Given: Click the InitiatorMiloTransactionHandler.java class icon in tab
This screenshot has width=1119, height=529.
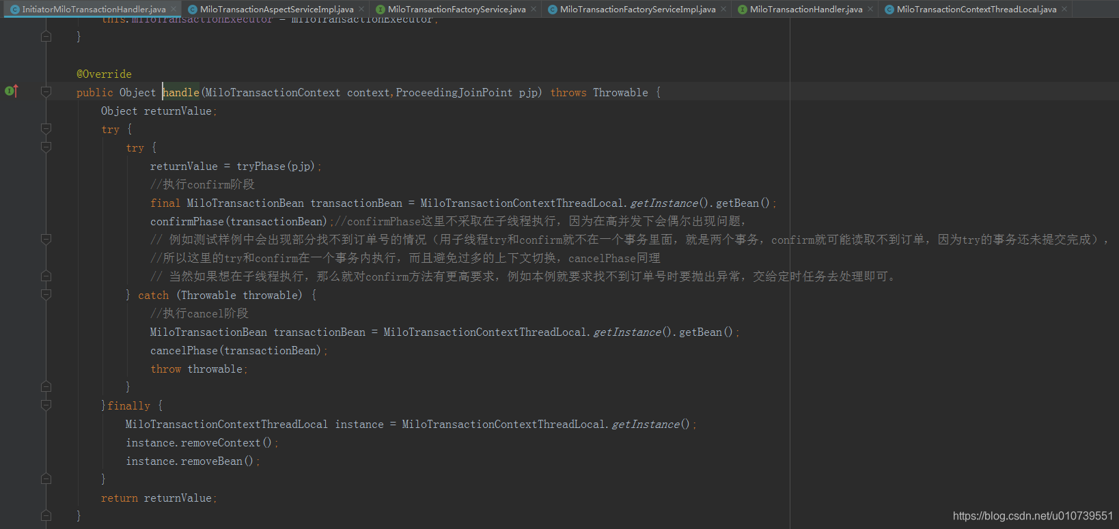Looking at the screenshot, I should (14, 10).
